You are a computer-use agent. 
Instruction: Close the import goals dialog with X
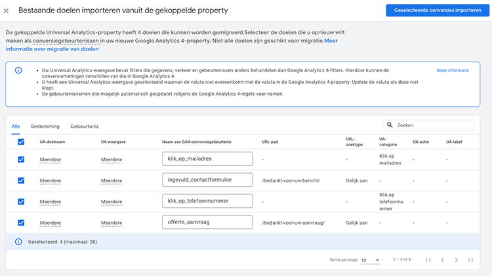click(x=7, y=10)
